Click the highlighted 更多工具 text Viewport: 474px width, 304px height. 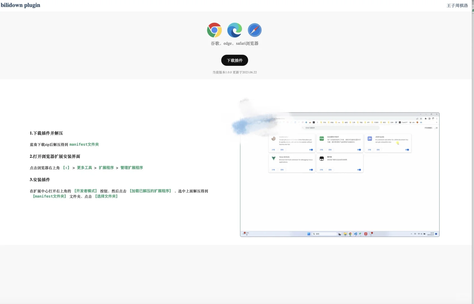(x=85, y=168)
